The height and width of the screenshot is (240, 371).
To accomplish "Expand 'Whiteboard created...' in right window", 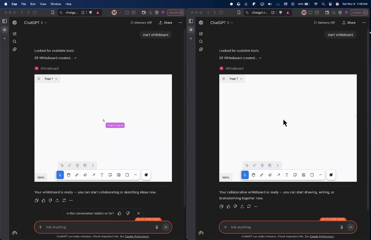I will pos(241,58).
